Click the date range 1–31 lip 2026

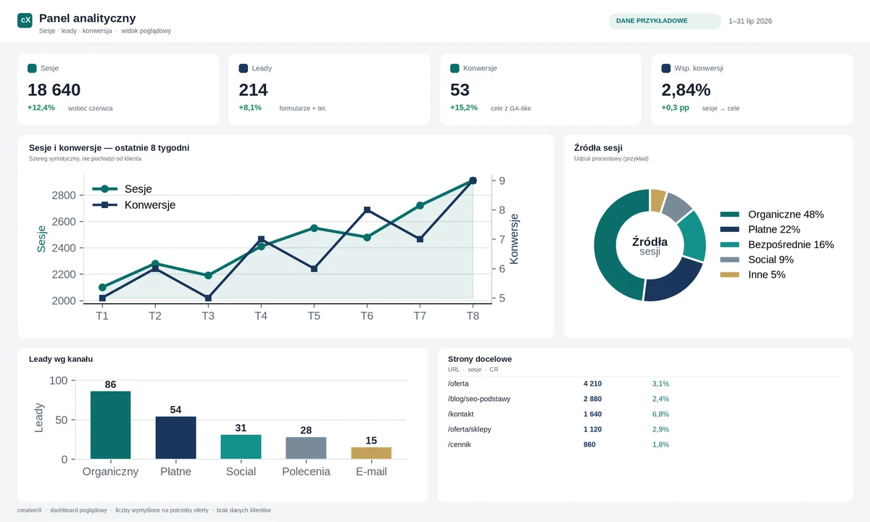pyautogui.click(x=750, y=21)
